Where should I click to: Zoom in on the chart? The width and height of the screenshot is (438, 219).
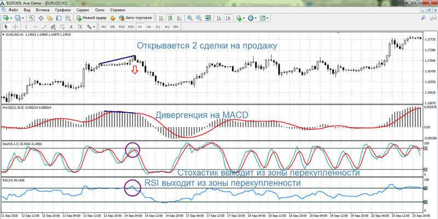click(189, 18)
